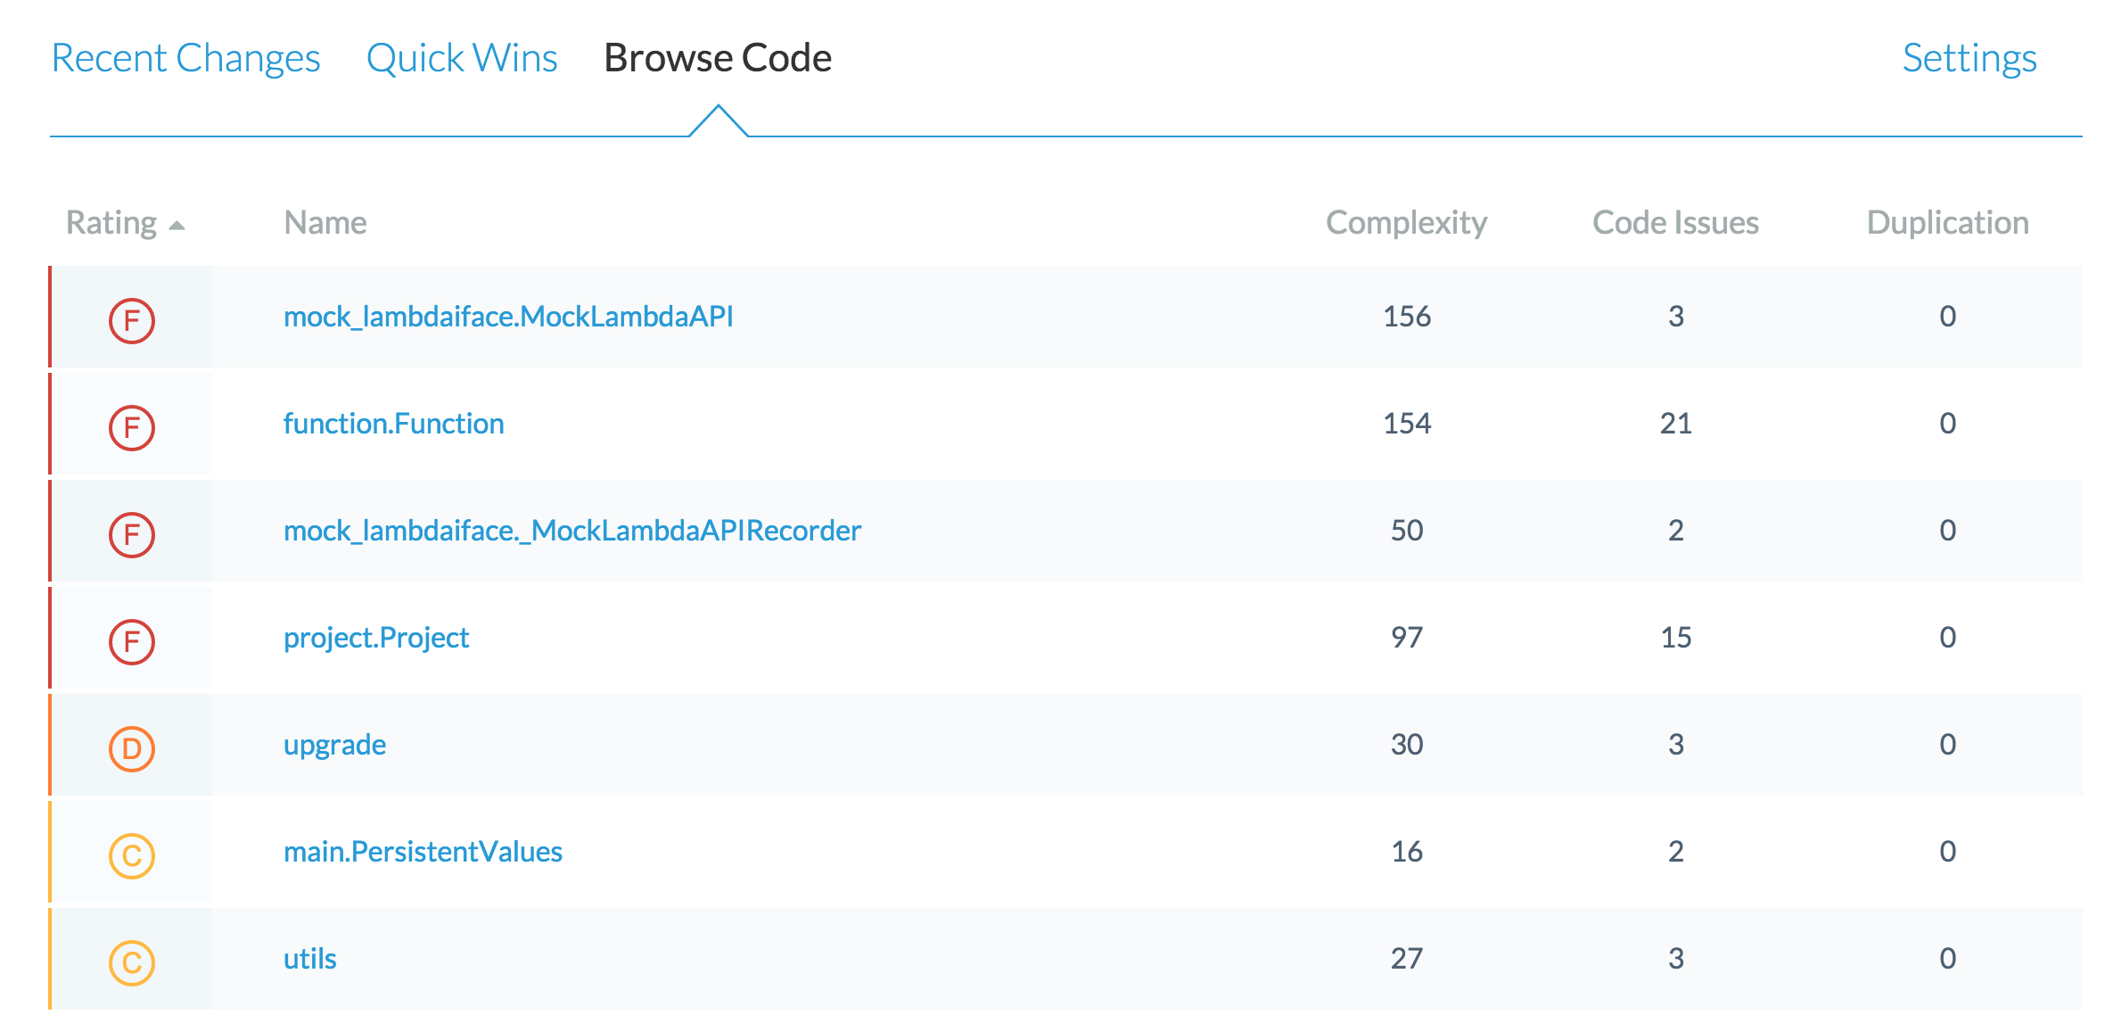
Task: Click the F rating icon for project.Project
Action: [x=132, y=641]
